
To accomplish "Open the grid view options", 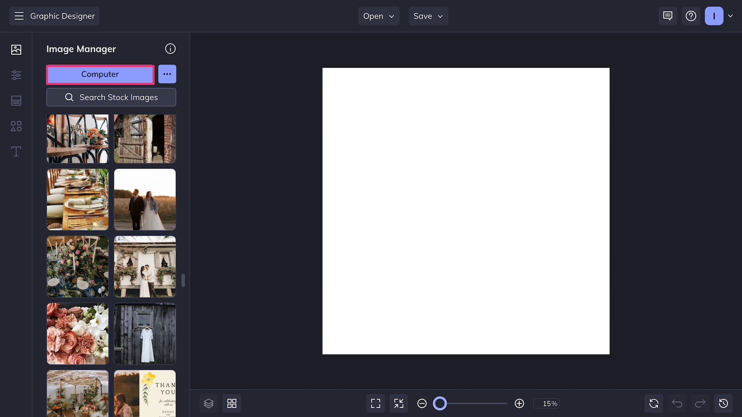I will 231,403.
